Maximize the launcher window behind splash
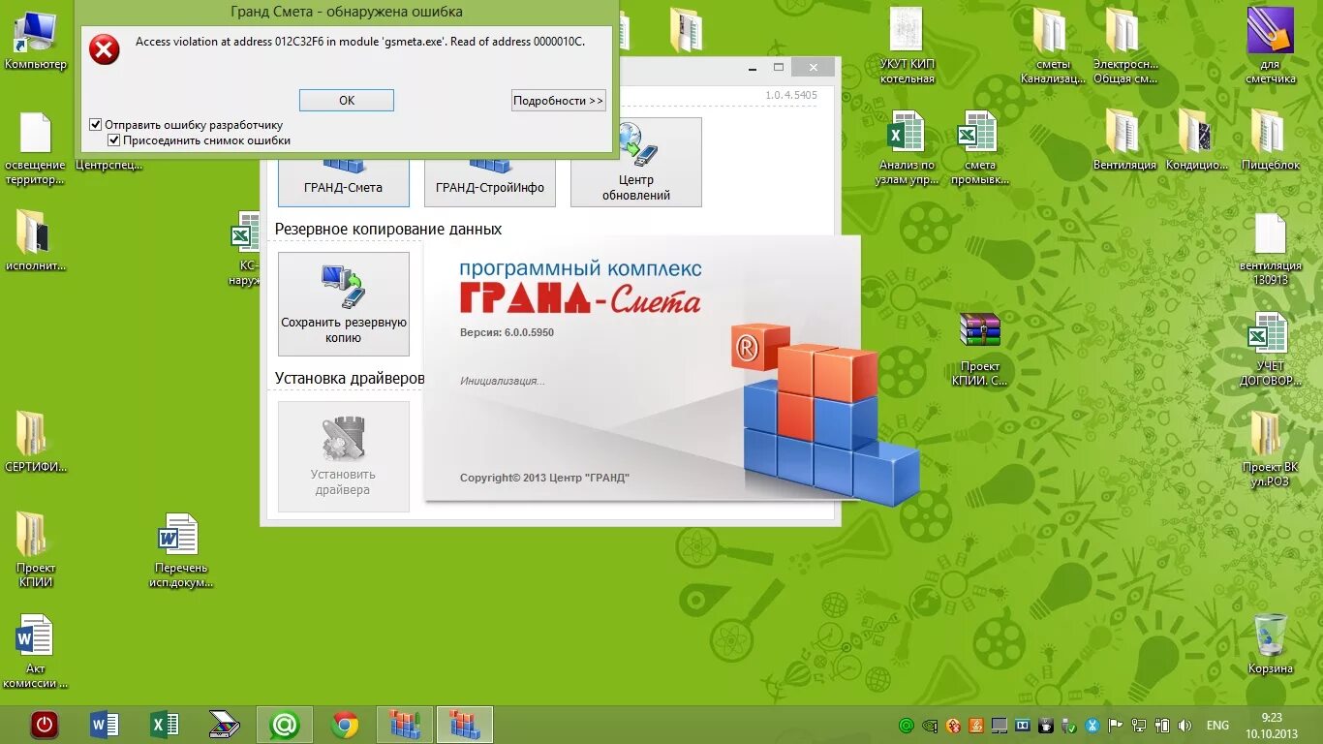The image size is (1323, 744). coord(778,67)
